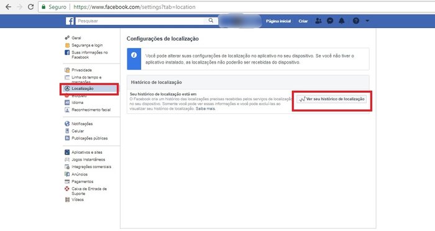Expand the account dropdown arrow
This screenshot has width=435, height=231.
[367, 21]
